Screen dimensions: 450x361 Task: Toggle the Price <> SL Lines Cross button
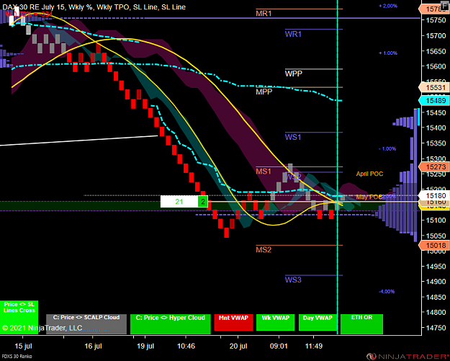pyautogui.click(x=19, y=317)
